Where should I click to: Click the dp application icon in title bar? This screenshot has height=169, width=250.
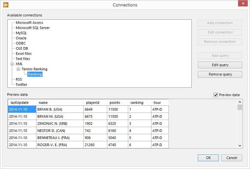coord(6,5)
